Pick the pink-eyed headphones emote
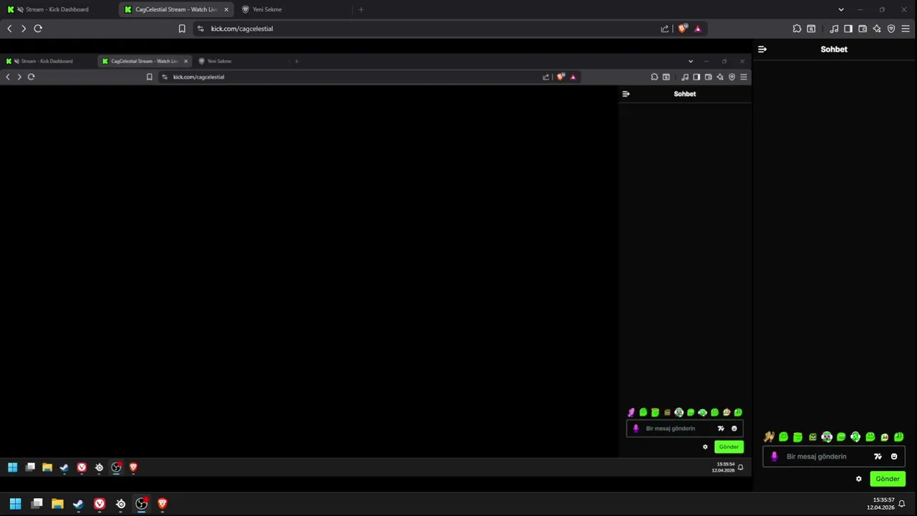 point(827,437)
